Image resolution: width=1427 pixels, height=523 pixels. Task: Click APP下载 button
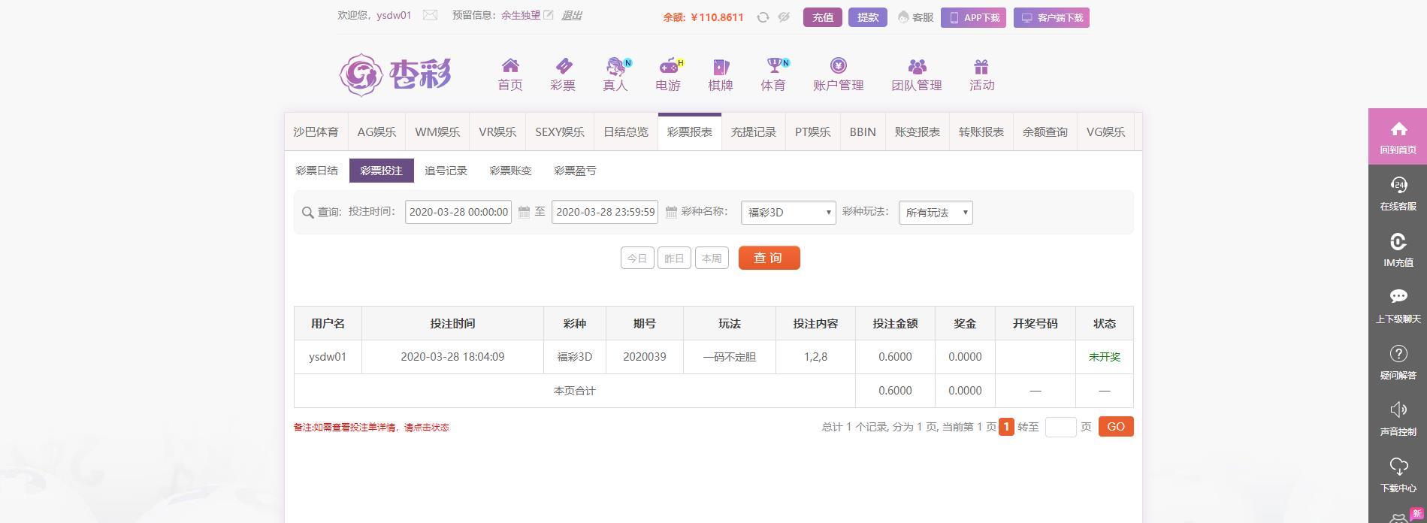click(973, 17)
